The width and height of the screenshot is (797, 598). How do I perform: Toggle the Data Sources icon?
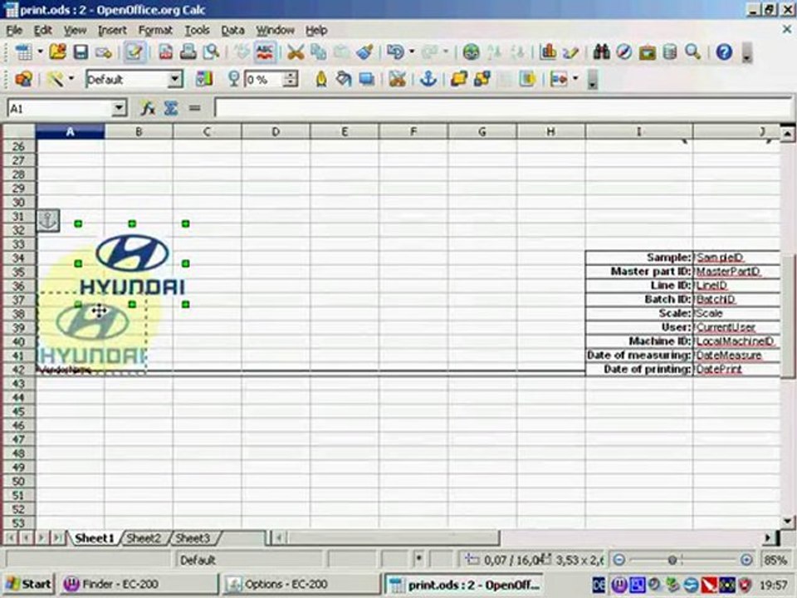pyautogui.click(x=670, y=51)
